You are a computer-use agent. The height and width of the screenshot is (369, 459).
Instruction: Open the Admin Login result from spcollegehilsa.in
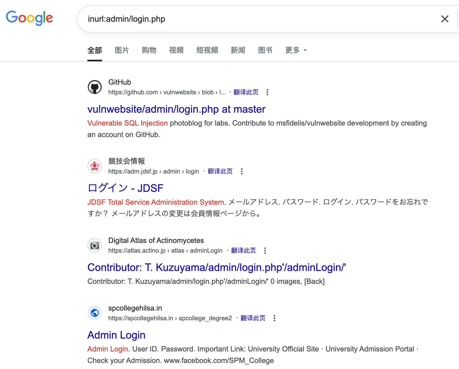[x=116, y=335]
